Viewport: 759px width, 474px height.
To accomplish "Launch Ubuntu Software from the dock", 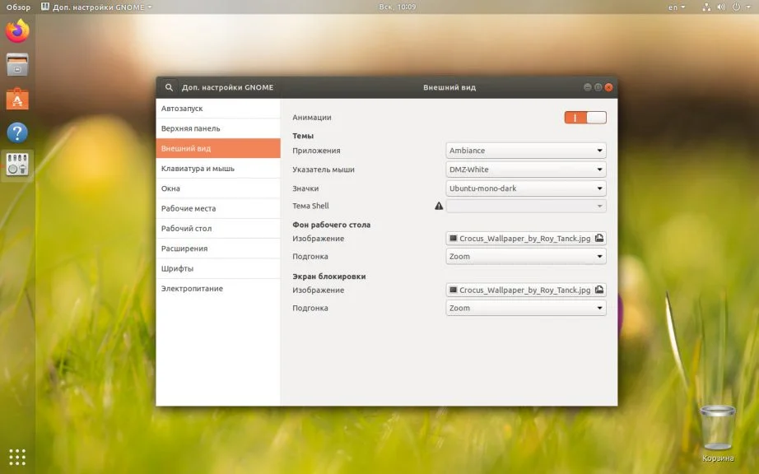I will point(17,99).
